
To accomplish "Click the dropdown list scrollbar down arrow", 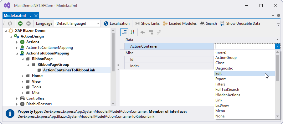I will [x=278, y=116].
